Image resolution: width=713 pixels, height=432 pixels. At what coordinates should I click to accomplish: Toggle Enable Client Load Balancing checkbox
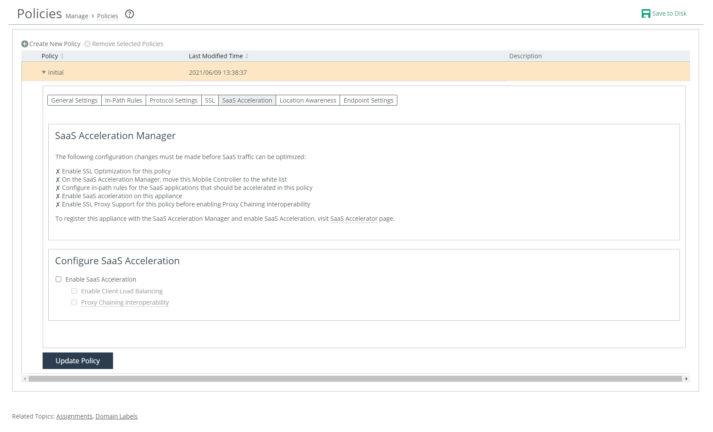tap(74, 291)
